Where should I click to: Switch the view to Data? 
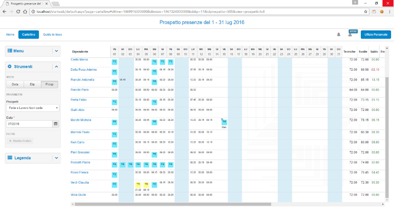(15, 84)
